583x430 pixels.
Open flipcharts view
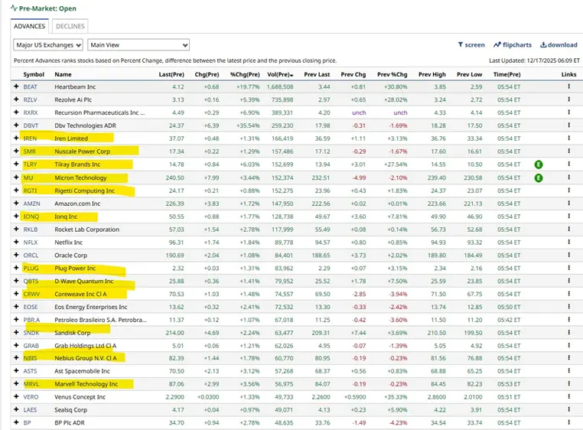click(513, 44)
